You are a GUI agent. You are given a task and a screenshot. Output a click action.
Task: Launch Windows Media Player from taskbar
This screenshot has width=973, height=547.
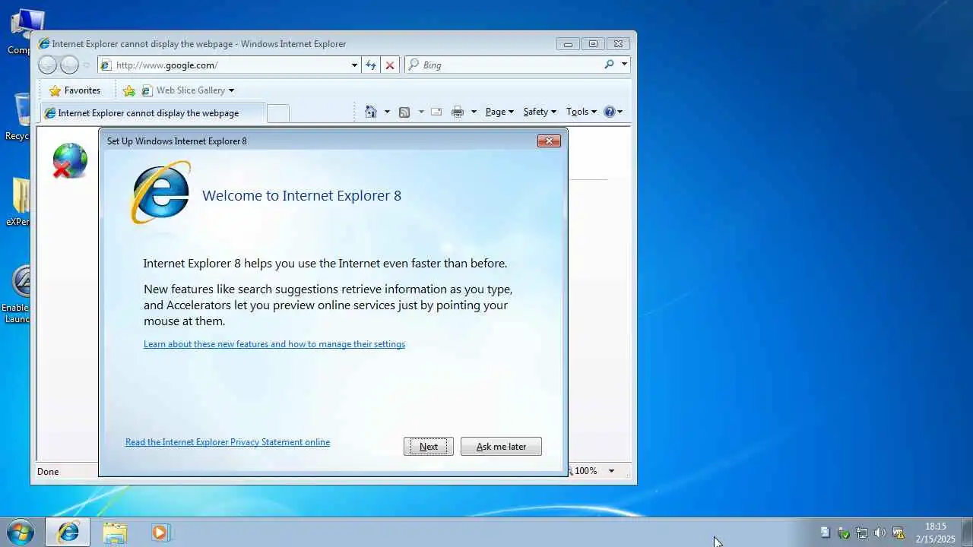tap(160, 533)
